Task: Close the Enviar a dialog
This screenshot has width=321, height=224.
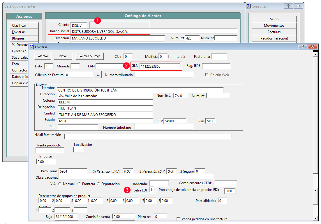Action: pos(312,47)
